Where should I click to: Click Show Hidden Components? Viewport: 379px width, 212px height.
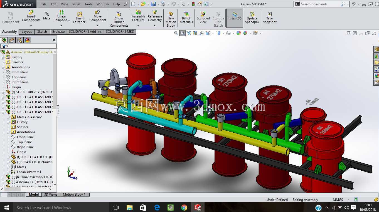point(119,19)
